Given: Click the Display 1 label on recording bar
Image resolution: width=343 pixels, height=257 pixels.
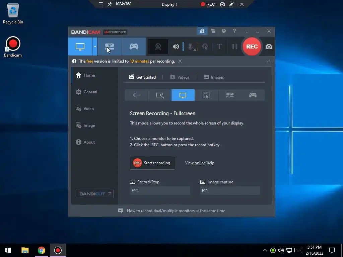Looking at the screenshot, I should (169, 4).
